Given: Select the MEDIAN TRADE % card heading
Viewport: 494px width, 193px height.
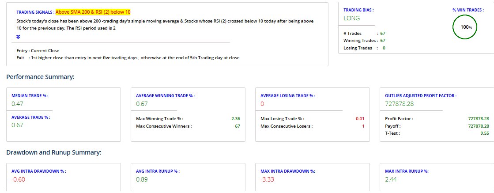Looking at the screenshot, I should point(30,95).
